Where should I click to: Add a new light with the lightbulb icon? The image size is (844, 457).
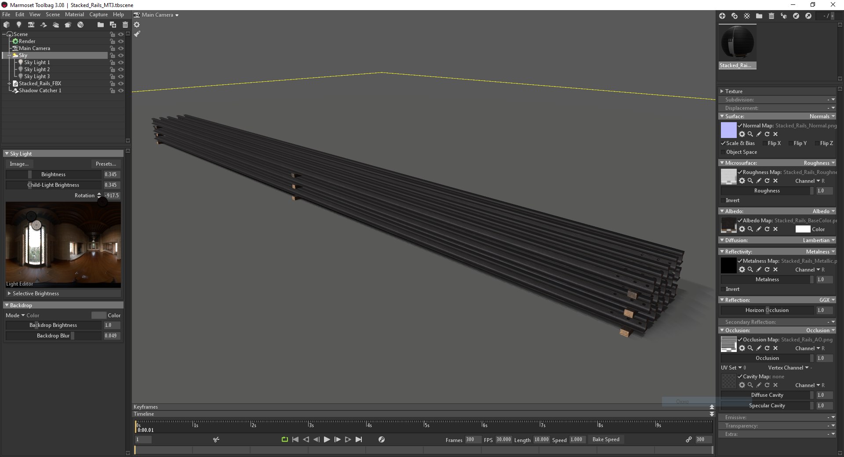pos(18,25)
